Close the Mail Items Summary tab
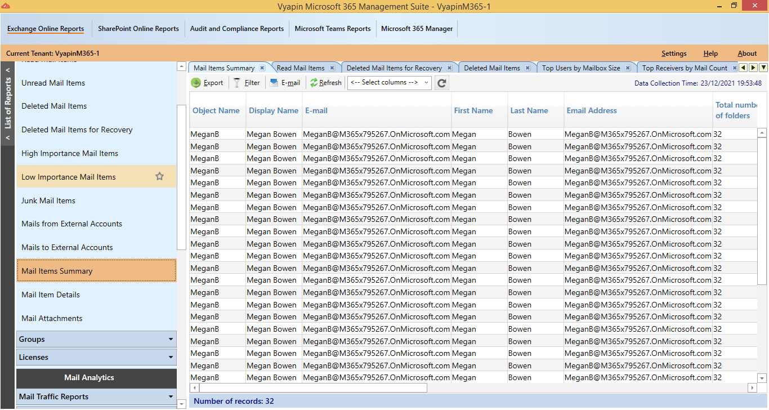The image size is (769, 410). [262, 68]
